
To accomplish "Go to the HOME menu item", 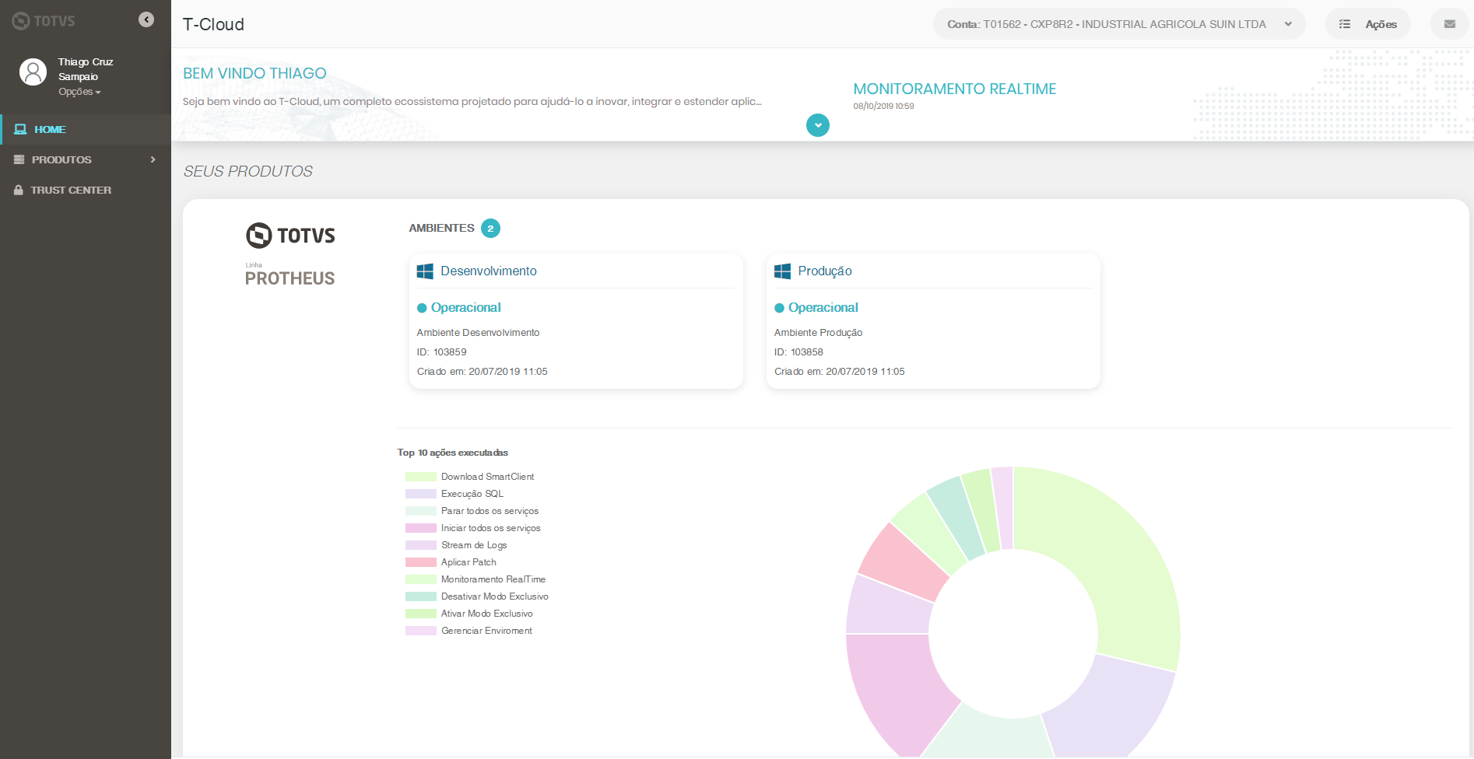I will pyautogui.click(x=86, y=129).
